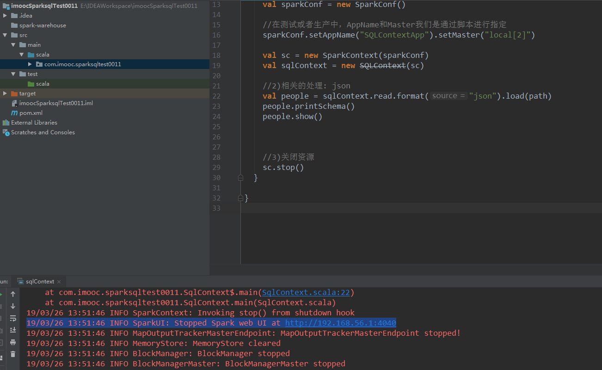The image size is (602, 370).
Task: Click the 'BlockManagerMaster stopped' log line
Action: 186,364
